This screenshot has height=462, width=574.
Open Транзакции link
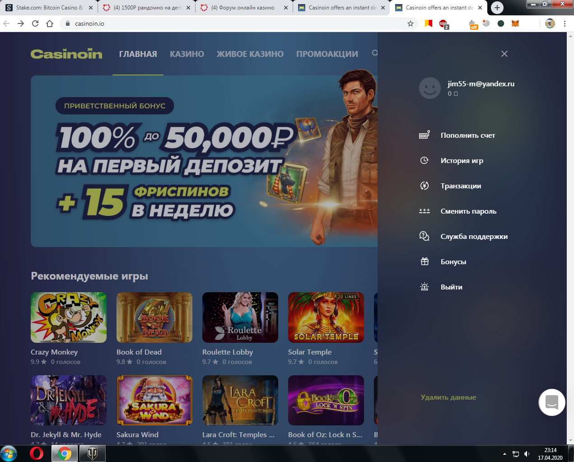[461, 186]
